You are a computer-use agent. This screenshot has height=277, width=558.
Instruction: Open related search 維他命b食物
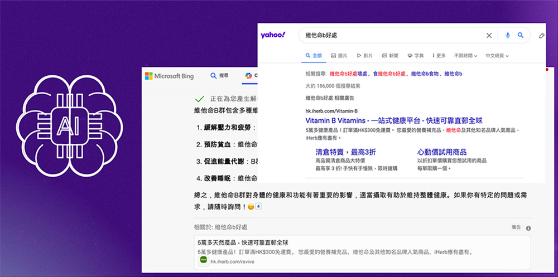coord(425,74)
